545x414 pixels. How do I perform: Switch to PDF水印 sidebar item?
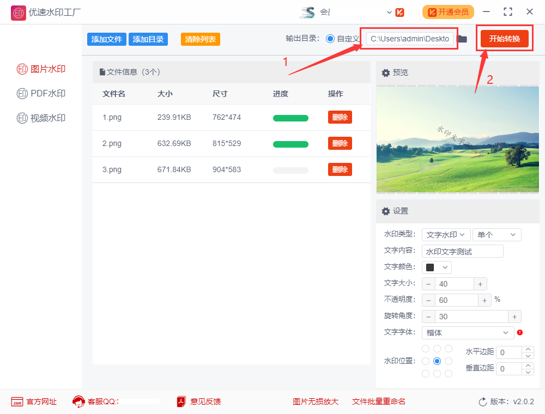pyautogui.click(x=41, y=94)
